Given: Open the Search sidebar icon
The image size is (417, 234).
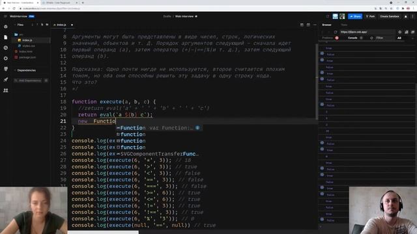Looking at the screenshot, I should click(x=6, y=47).
